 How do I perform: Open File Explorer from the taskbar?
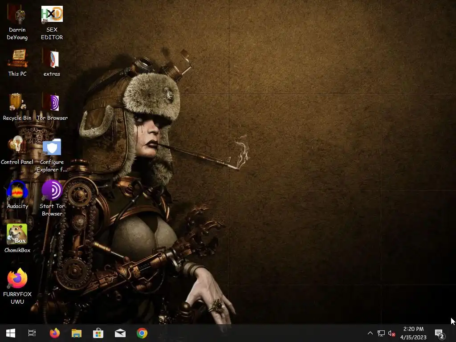77,333
